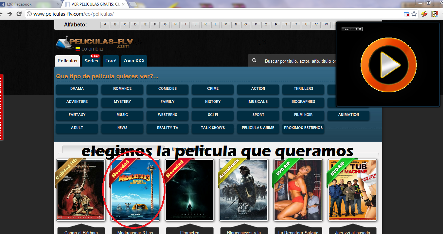
Task: Open the FILM-NOIR genre
Action: click(x=303, y=115)
